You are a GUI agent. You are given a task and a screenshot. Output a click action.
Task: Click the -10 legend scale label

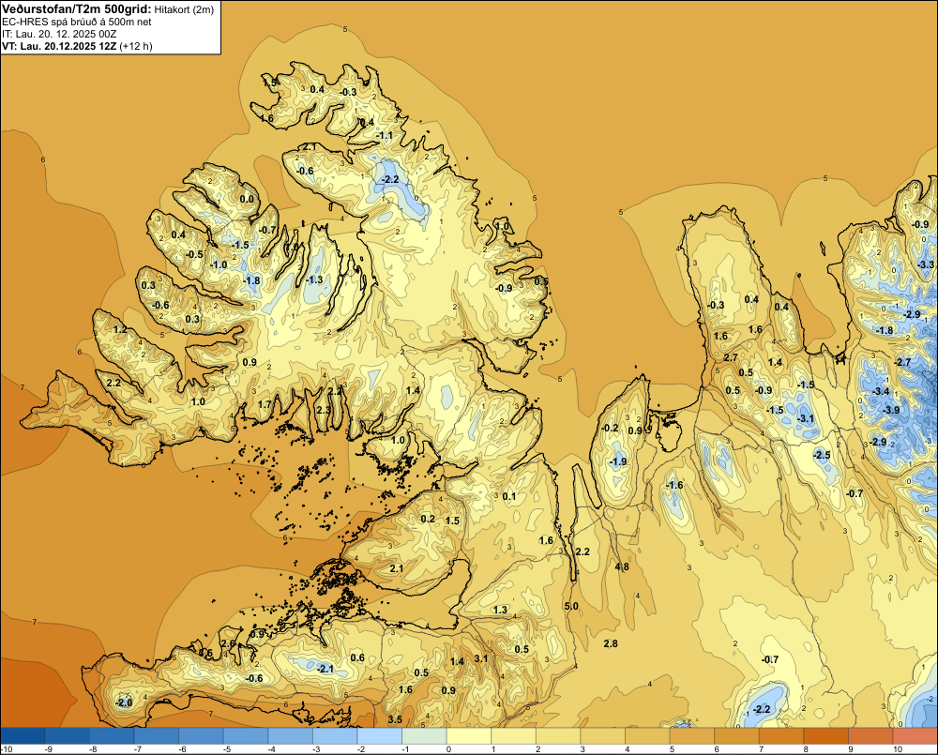[x=8, y=749]
